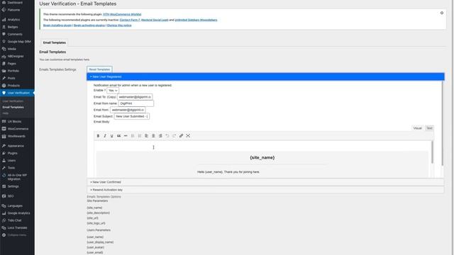Focus the Email Subject field
Image resolution: width=454 pixels, height=255 pixels.
[132, 116]
